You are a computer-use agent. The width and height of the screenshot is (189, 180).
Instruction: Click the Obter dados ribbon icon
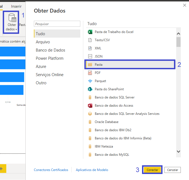[12, 18]
